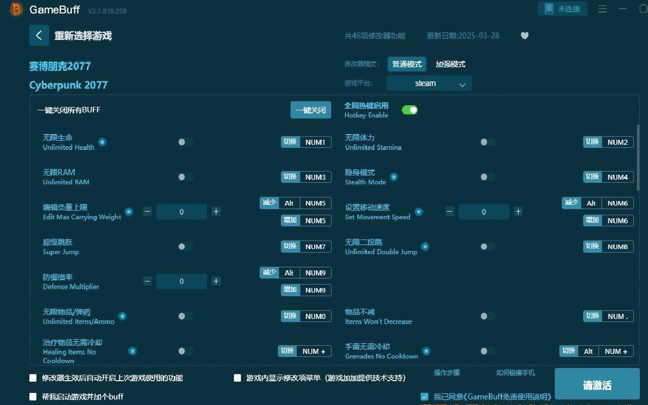Click NUM0 hotkey for Unlimited Items/Ammo

tap(315, 316)
